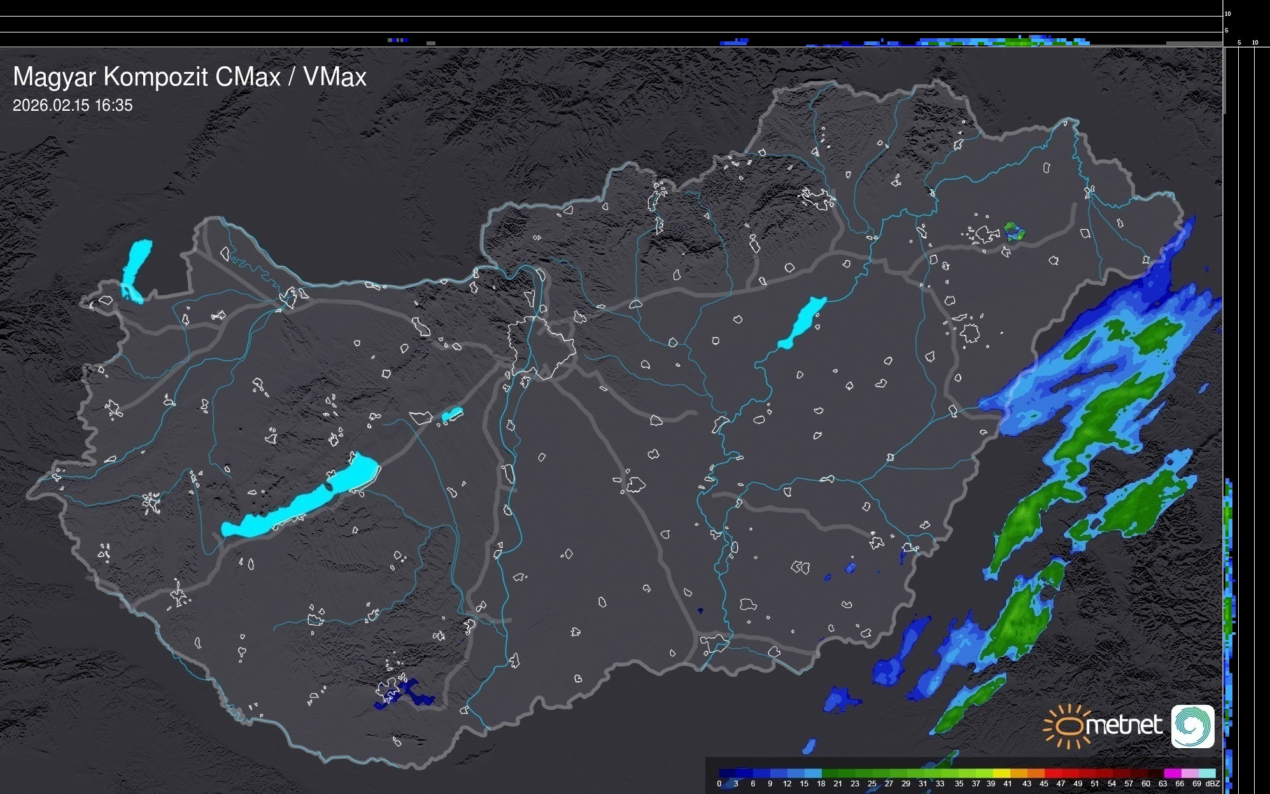Click the dBZ unit label in legend
Image resolution: width=1270 pixels, height=794 pixels.
point(1213,784)
